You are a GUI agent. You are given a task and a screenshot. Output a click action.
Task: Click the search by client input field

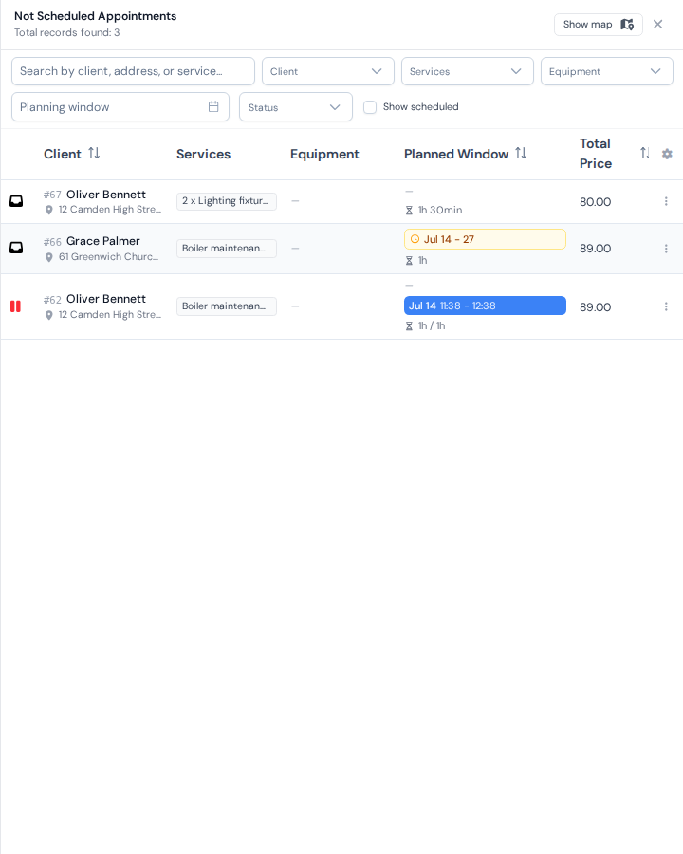(133, 71)
